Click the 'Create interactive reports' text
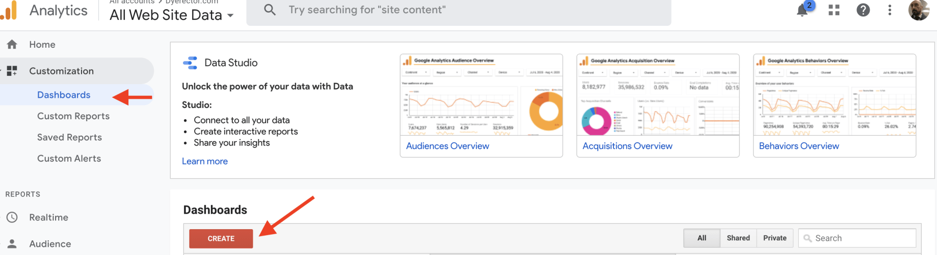The width and height of the screenshot is (937, 255). (x=245, y=131)
